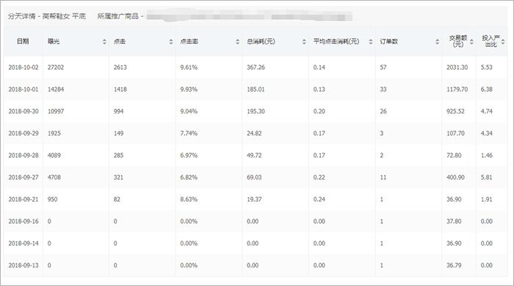The height and width of the screenshot is (286, 514).
Task: Click the sort arrows beside 交易额(元) header
Action: [471, 42]
